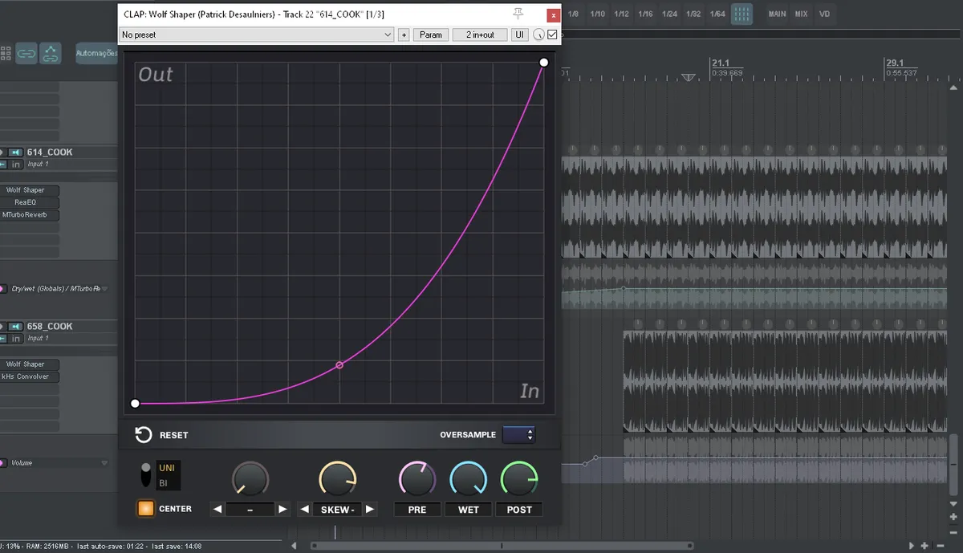Click the grid layout icon beside the link buttons
963x553 pixels.
(x=6, y=53)
